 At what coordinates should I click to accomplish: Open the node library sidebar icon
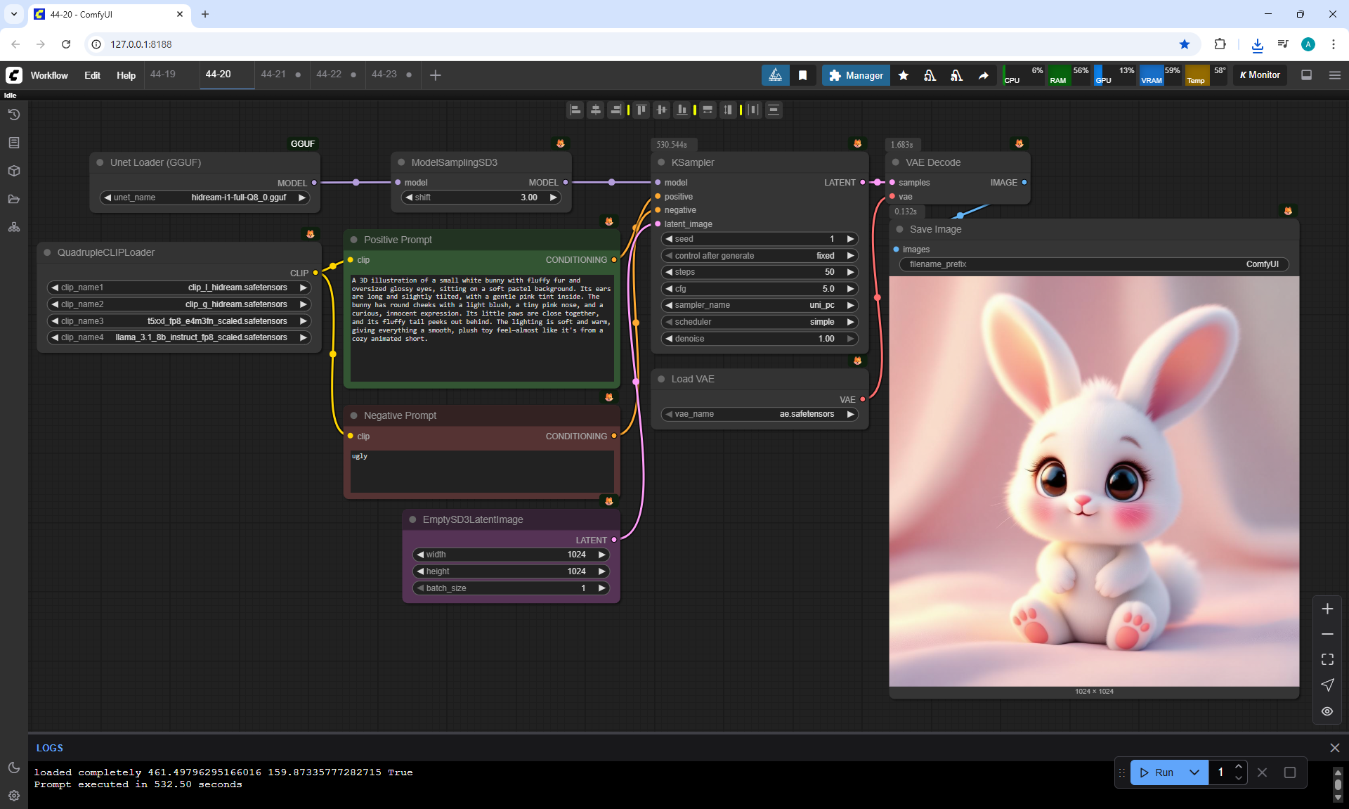point(14,143)
